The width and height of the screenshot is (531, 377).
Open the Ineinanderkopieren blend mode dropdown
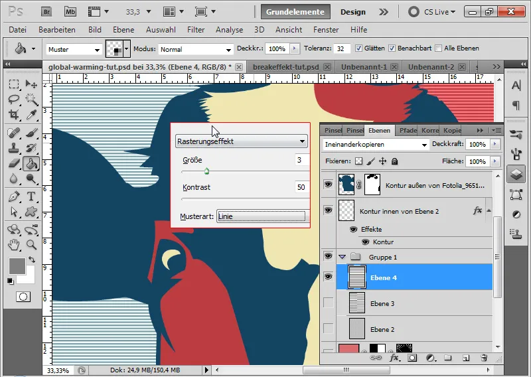[x=376, y=144]
